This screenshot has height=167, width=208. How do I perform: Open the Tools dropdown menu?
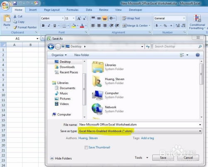tap(141, 158)
